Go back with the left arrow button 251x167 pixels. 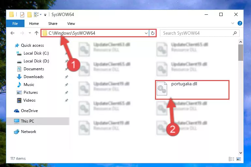(x=12, y=33)
